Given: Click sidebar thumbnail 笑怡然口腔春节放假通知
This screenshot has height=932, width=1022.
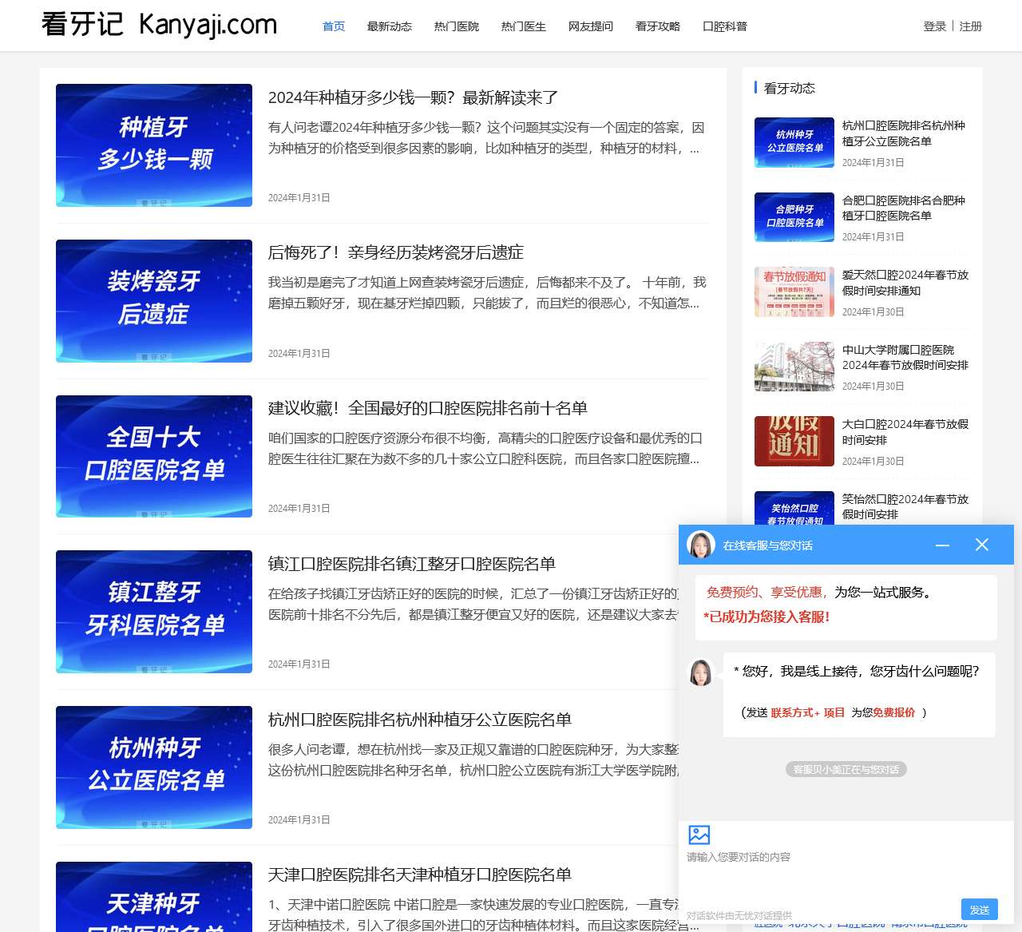Looking at the screenshot, I should [794, 508].
